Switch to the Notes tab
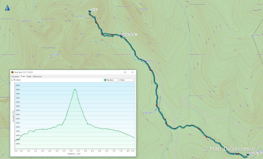Image resolution: width=263 pixels, height=159 pixels. point(29,76)
